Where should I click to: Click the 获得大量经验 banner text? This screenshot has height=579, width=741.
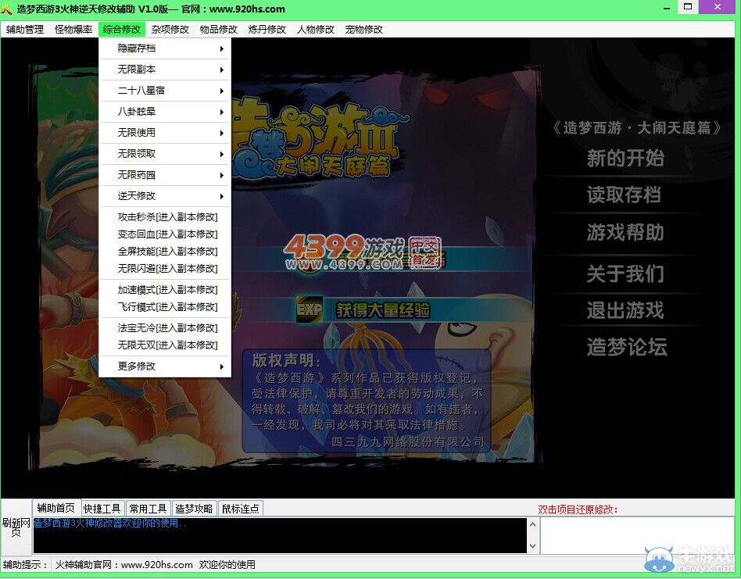pos(383,309)
